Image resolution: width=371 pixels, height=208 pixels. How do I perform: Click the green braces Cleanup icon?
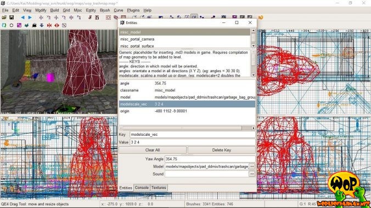coord(4,25)
